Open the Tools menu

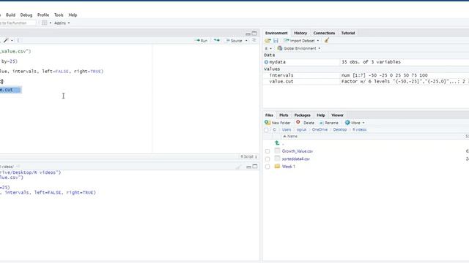(x=59, y=15)
